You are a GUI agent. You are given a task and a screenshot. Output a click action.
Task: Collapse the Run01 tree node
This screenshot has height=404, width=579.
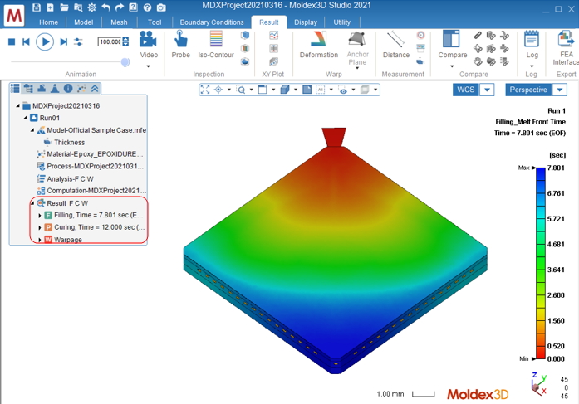click(25, 118)
